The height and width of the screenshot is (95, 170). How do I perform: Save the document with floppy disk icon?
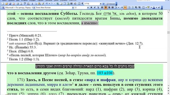10,4
